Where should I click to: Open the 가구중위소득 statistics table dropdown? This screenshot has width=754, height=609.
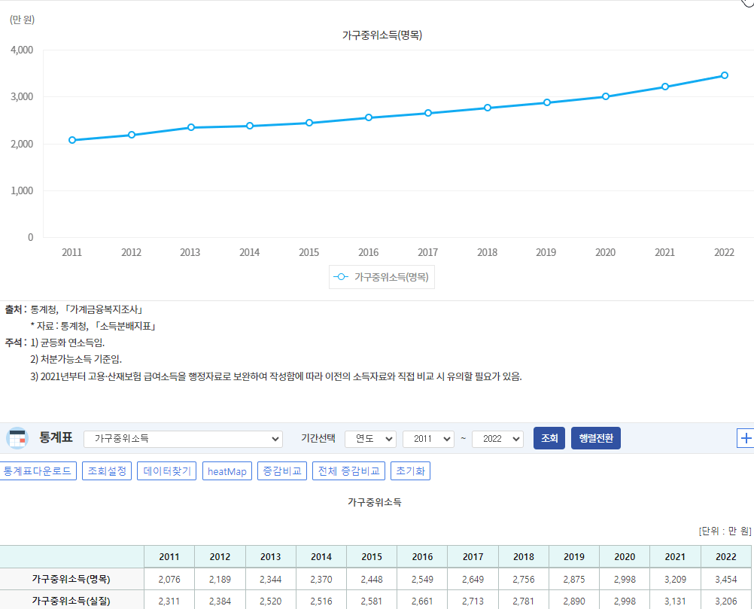[183, 439]
